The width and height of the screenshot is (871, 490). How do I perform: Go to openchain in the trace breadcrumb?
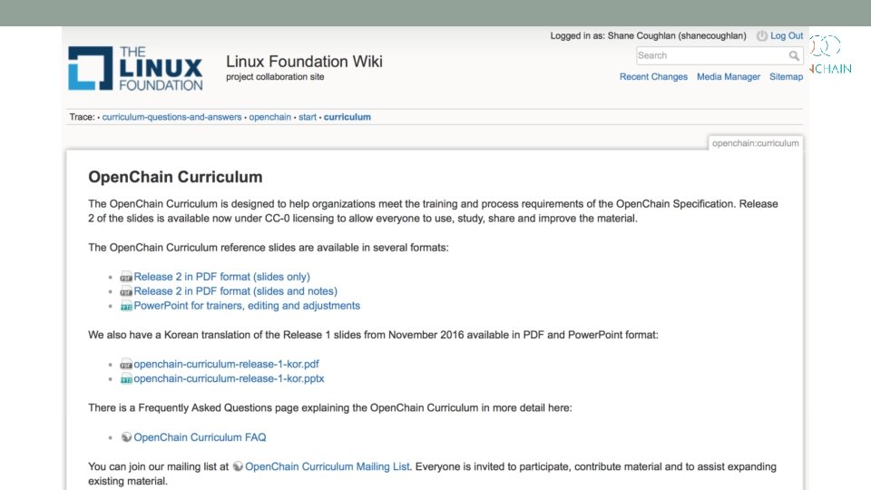point(270,117)
